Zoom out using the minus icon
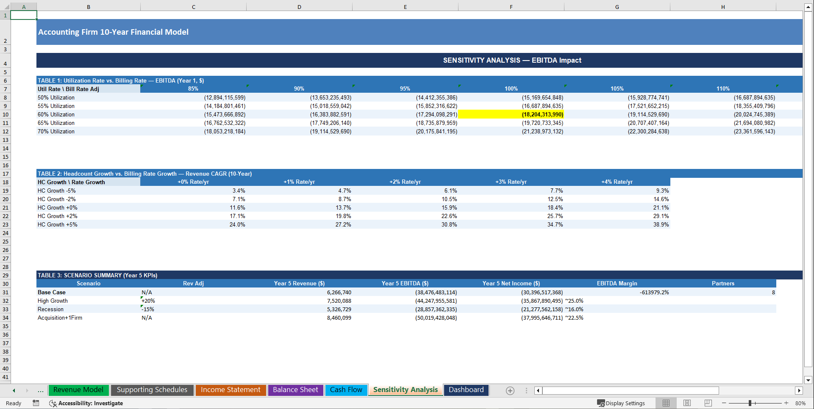 (724, 403)
